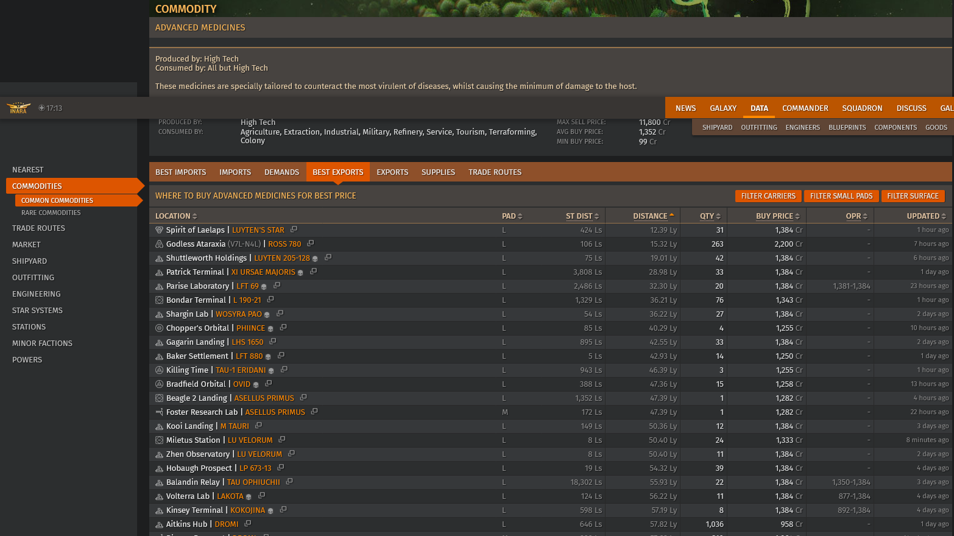The width and height of the screenshot is (954, 536).
Task: Sort table by Pad column
Action: 512,216
